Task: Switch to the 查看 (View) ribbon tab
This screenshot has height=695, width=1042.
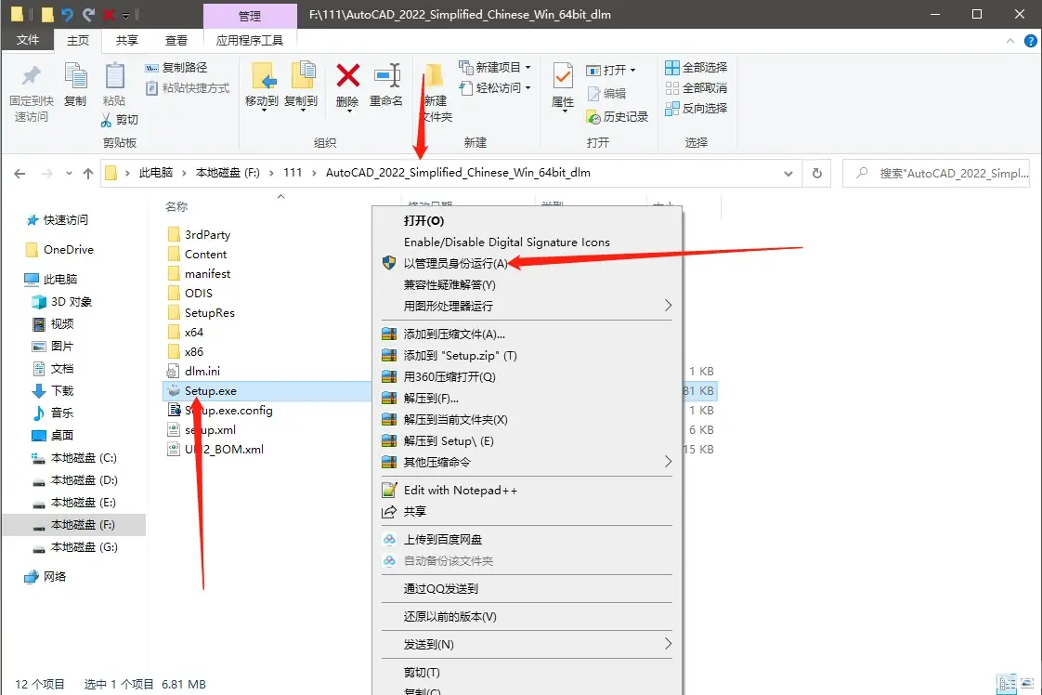Action: (176, 41)
